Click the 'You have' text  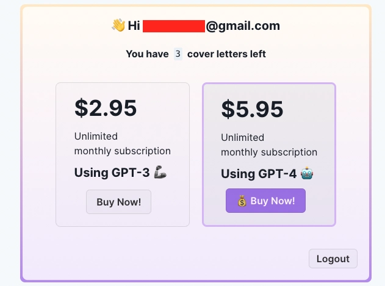pos(147,54)
